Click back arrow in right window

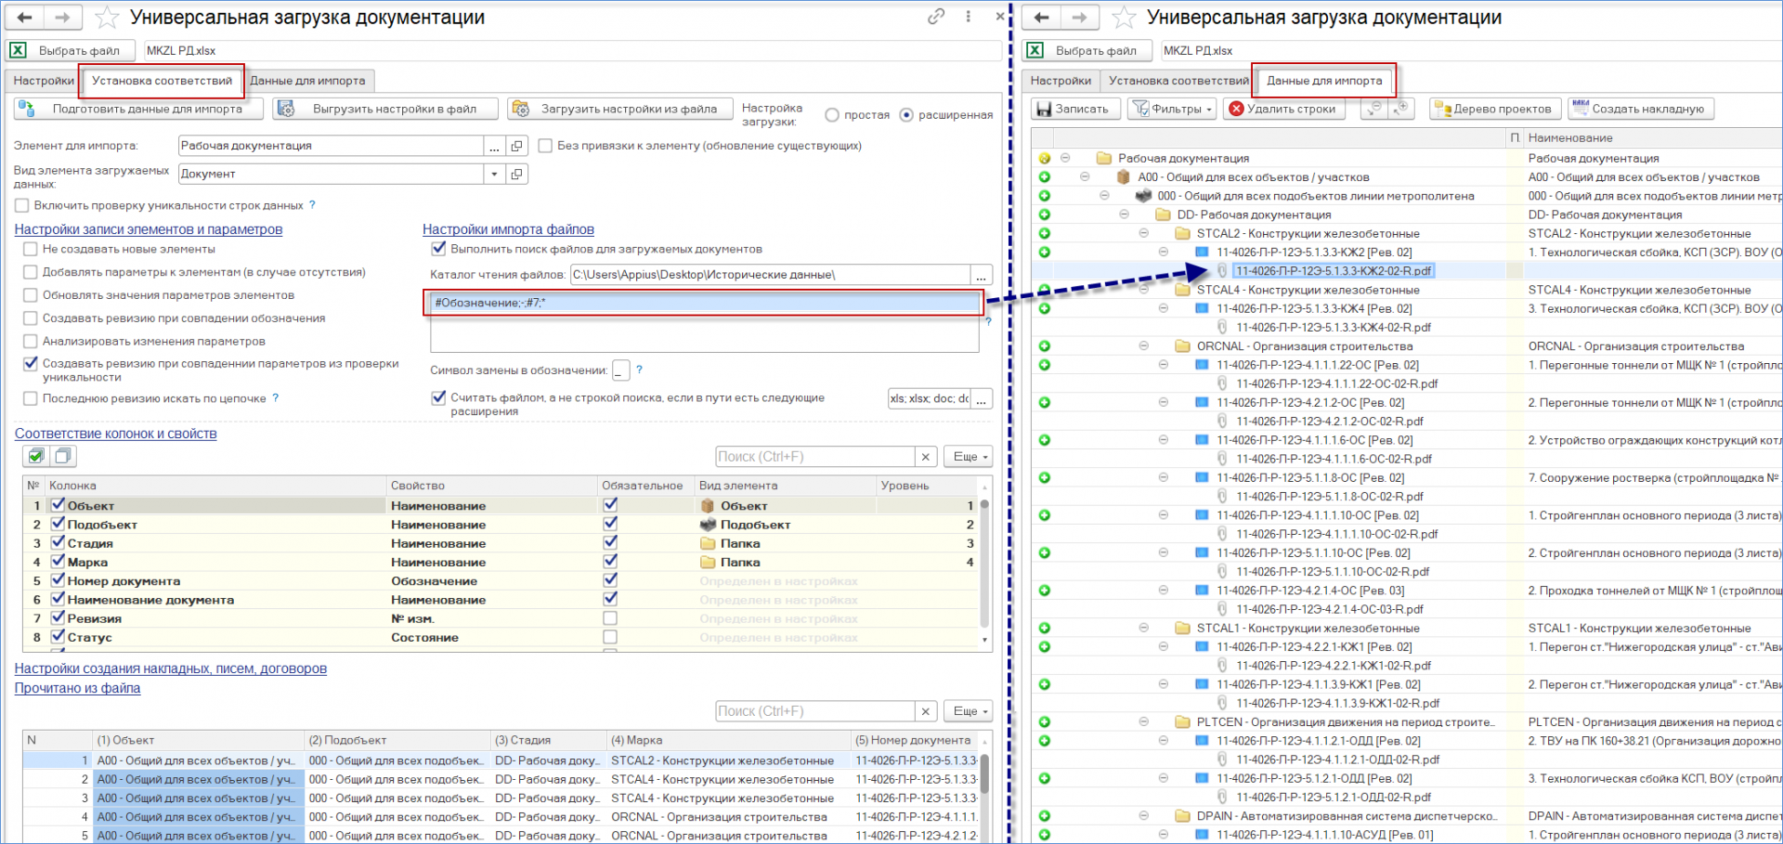click(x=1041, y=18)
